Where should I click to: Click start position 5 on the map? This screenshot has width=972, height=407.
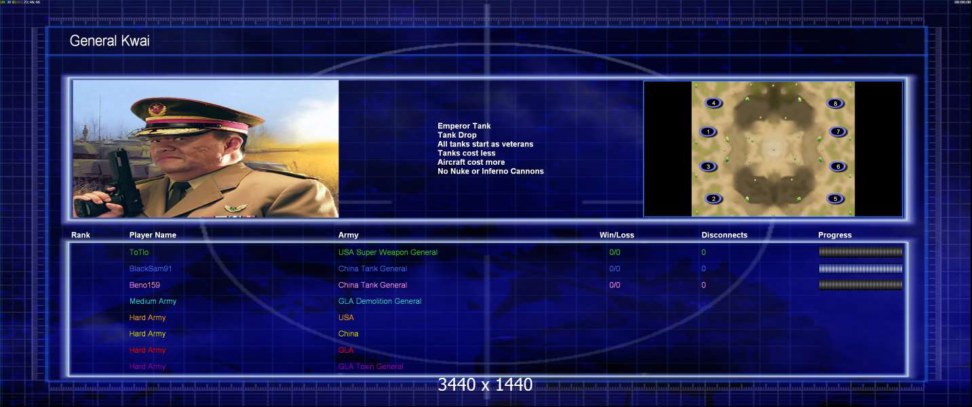[836, 199]
